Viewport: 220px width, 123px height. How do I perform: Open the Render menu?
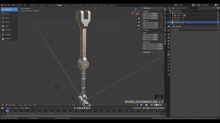click(x=14, y=5)
